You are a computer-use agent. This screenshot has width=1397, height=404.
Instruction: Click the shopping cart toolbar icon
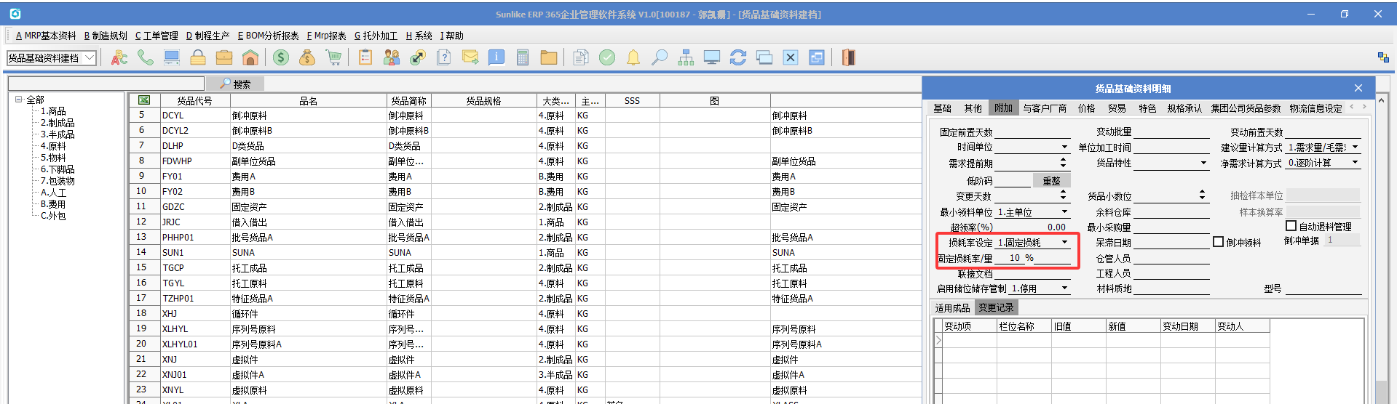coord(333,57)
